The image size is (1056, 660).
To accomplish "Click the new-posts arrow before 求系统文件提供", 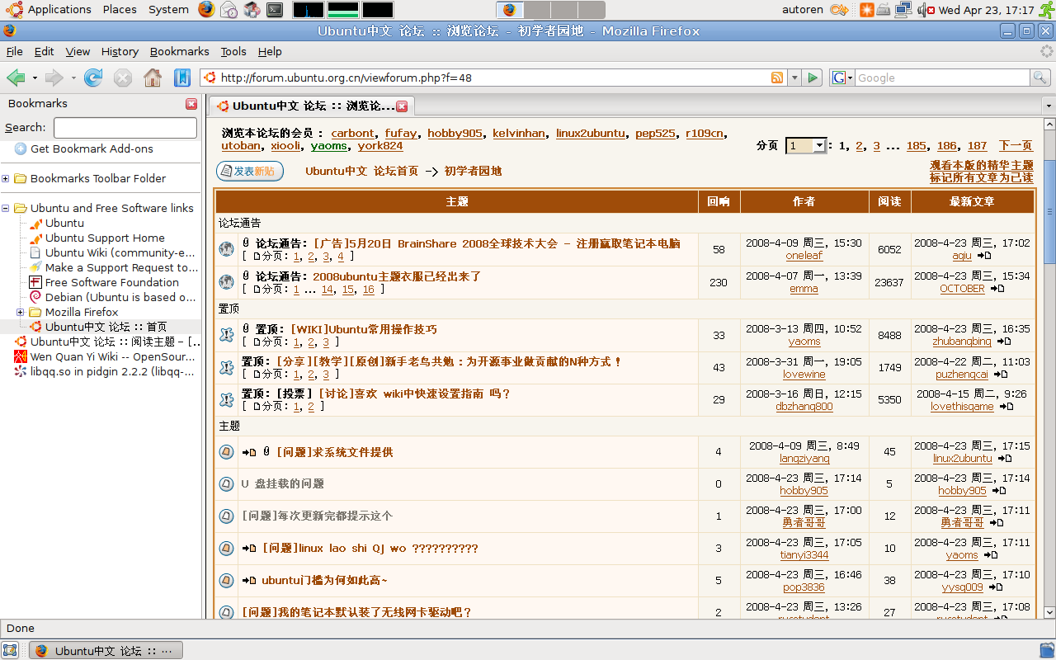I will [x=249, y=452].
